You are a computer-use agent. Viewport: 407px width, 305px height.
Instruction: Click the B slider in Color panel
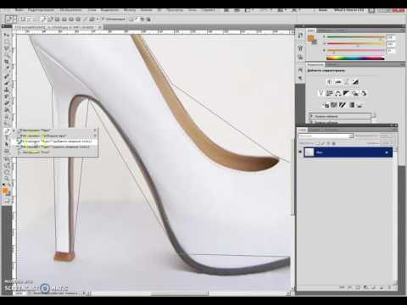point(355,51)
